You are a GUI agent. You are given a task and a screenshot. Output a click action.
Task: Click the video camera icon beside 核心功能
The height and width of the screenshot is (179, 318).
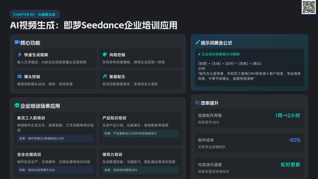[17, 42]
